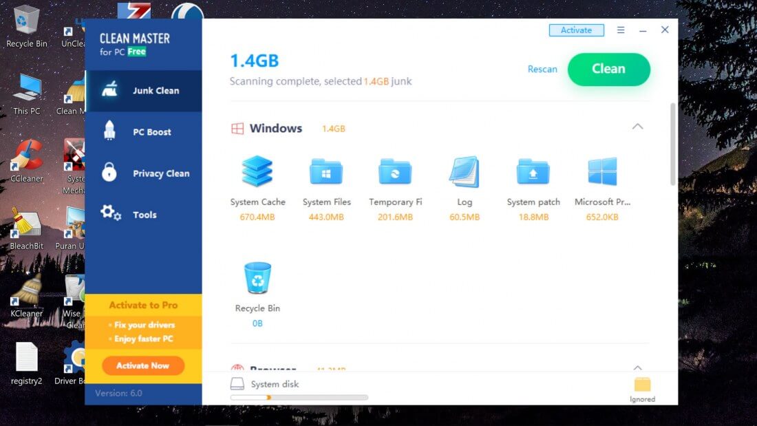Image resolution: width=757 pixels, height=426 pixels.
Task: Click the Clean Master for PC logo
Action: (135, 44)
